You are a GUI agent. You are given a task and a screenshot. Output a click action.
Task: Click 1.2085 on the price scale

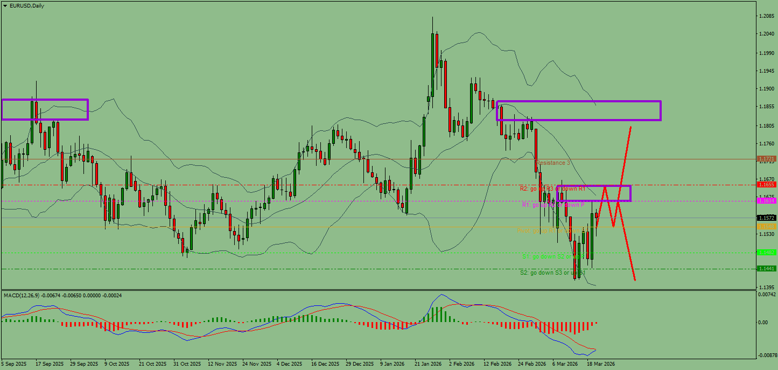coord(766,16)
